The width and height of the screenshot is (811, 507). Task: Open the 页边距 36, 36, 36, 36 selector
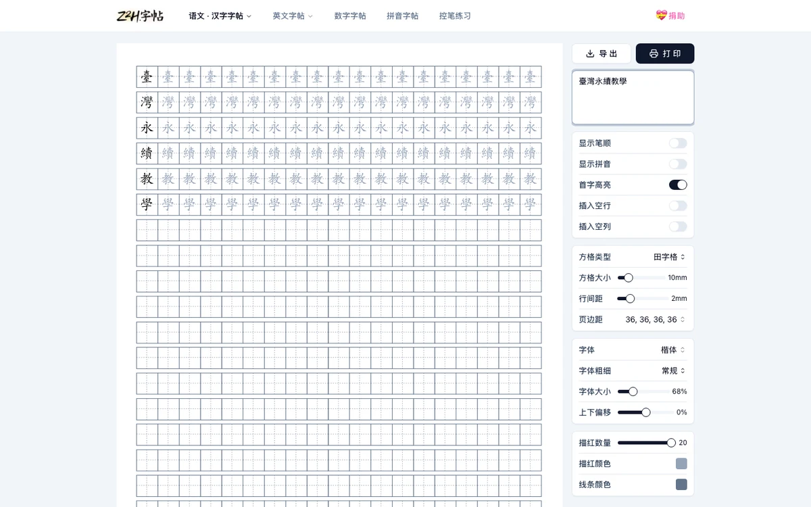[655, 319]
